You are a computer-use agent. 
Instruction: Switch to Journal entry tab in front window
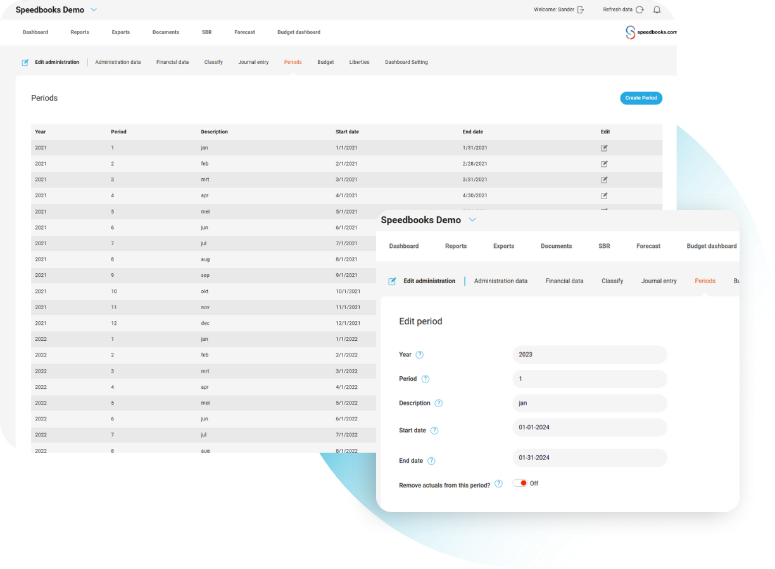659,281
